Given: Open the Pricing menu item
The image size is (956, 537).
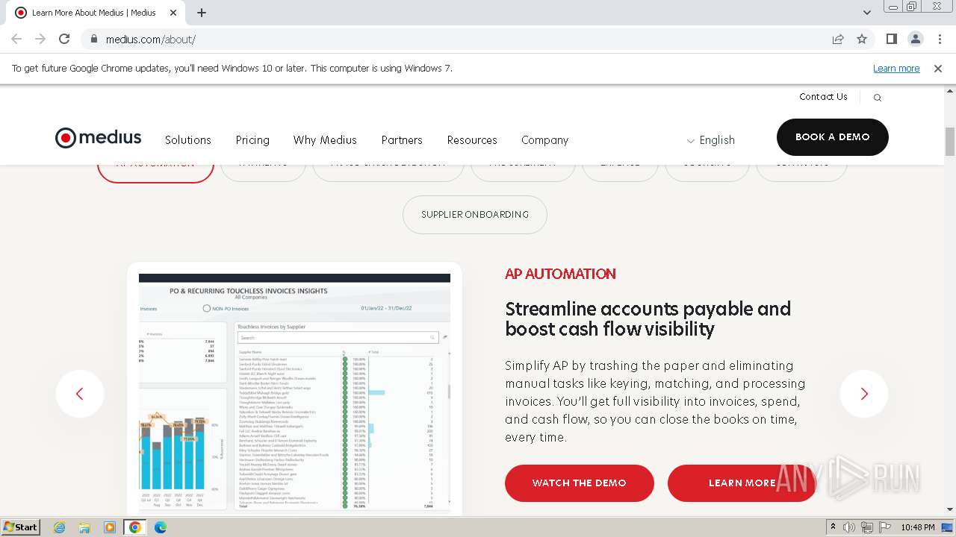Looking at the screenshot, I should click(x=252, y=140).
